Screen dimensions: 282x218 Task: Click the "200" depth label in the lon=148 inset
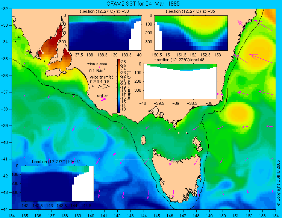(x=138, y=82)
